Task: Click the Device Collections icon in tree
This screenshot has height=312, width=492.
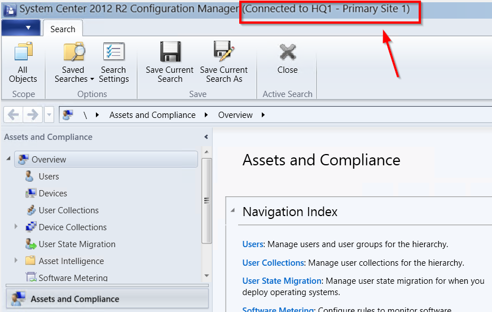Action: [x=30, y=227]
